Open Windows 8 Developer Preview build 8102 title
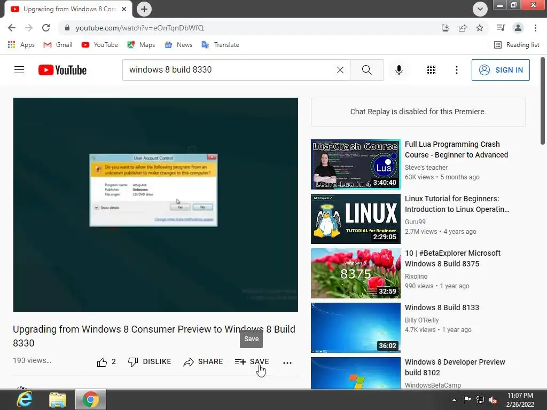547x410 pixels. pos(455,367)
